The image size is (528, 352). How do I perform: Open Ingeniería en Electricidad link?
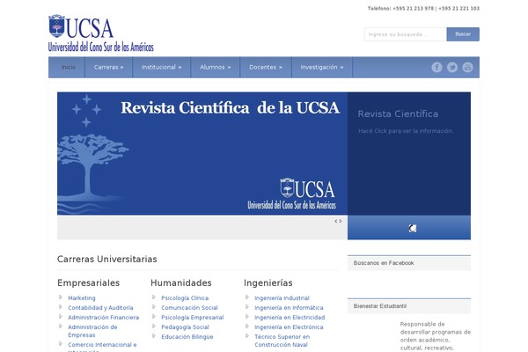[290, 318]
